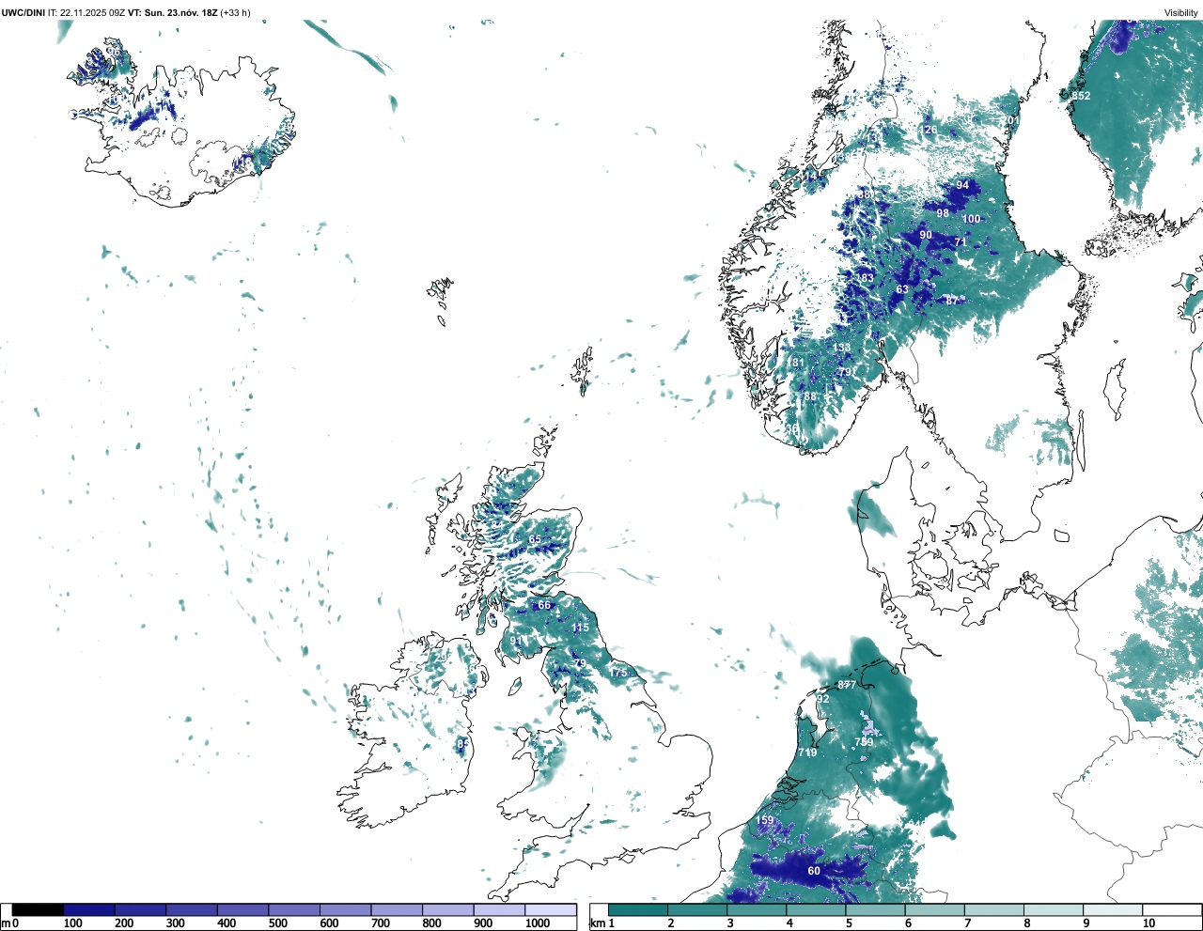Click the 'km' unit label in the legend
The width and height of the screenshot is (1203, 931).
[597, 923]
